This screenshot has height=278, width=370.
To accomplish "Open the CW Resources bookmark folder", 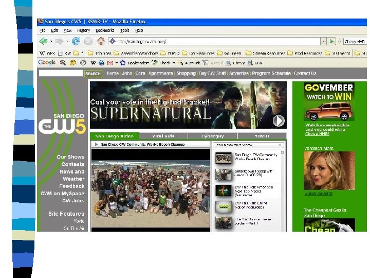I will 198,53.
